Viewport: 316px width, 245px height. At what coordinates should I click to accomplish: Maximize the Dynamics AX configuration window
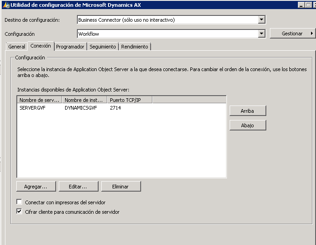coord(308,5)
